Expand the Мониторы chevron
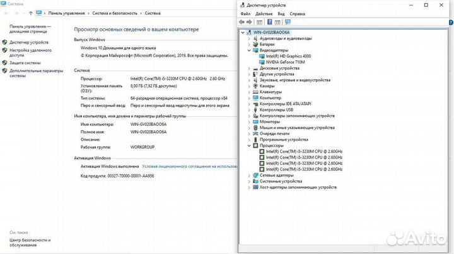The height and width of the screenshot is (254, 454). pos(249,122)
